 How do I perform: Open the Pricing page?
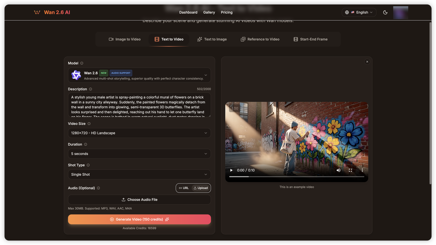click(227, 12)
